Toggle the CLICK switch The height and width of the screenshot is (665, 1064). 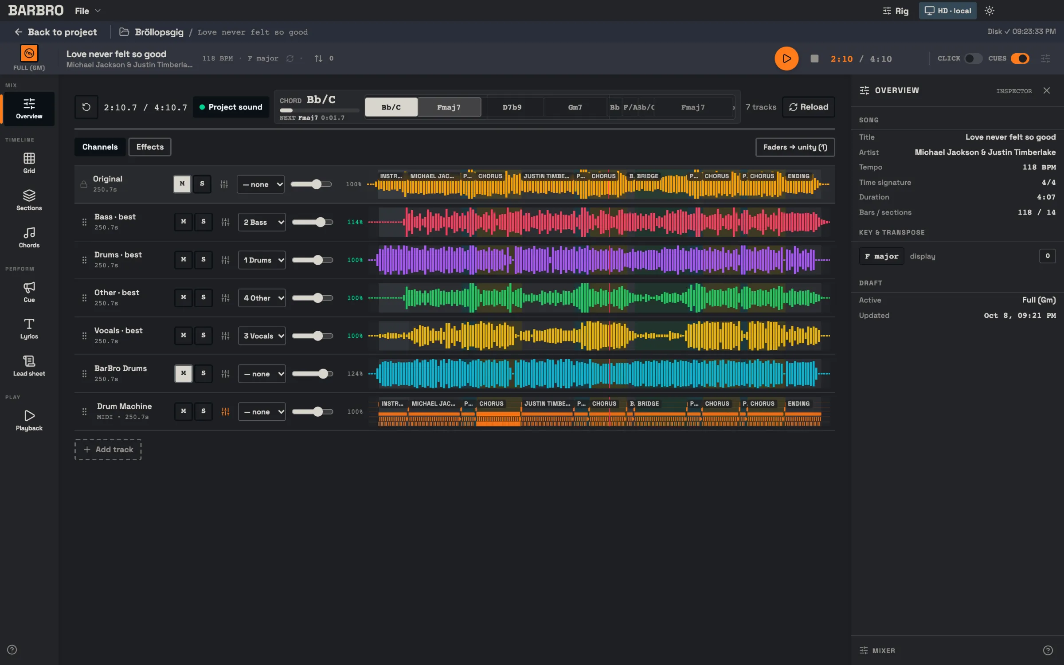[x=973, y=59]
